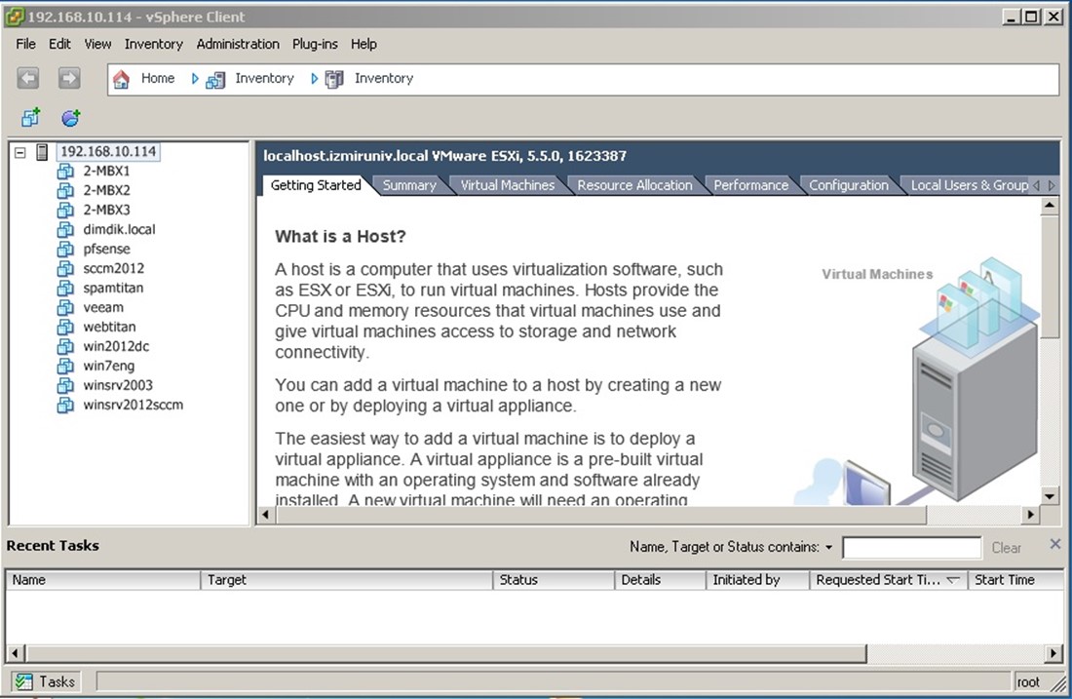
Task: Click the VM icon next to winsrv2012sccm
Action: click(x=65, y=405)
